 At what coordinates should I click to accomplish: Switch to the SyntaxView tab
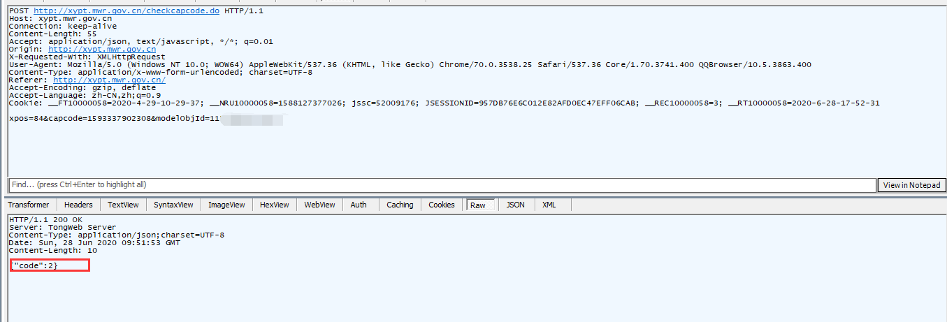click(173, 205)
